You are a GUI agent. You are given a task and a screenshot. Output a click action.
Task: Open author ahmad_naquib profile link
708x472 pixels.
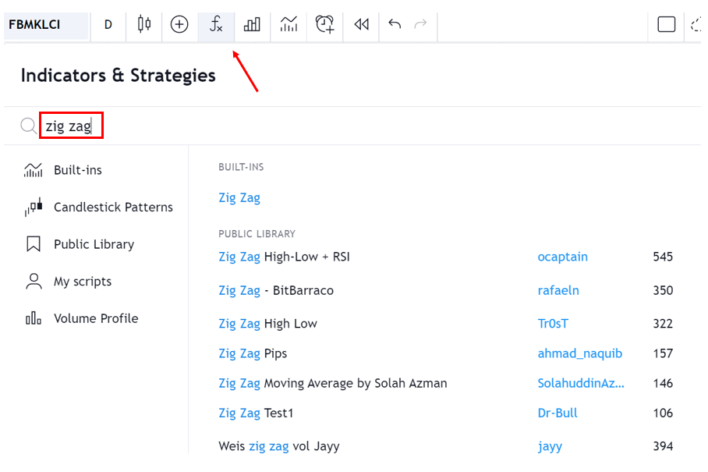tap(579, 353)
